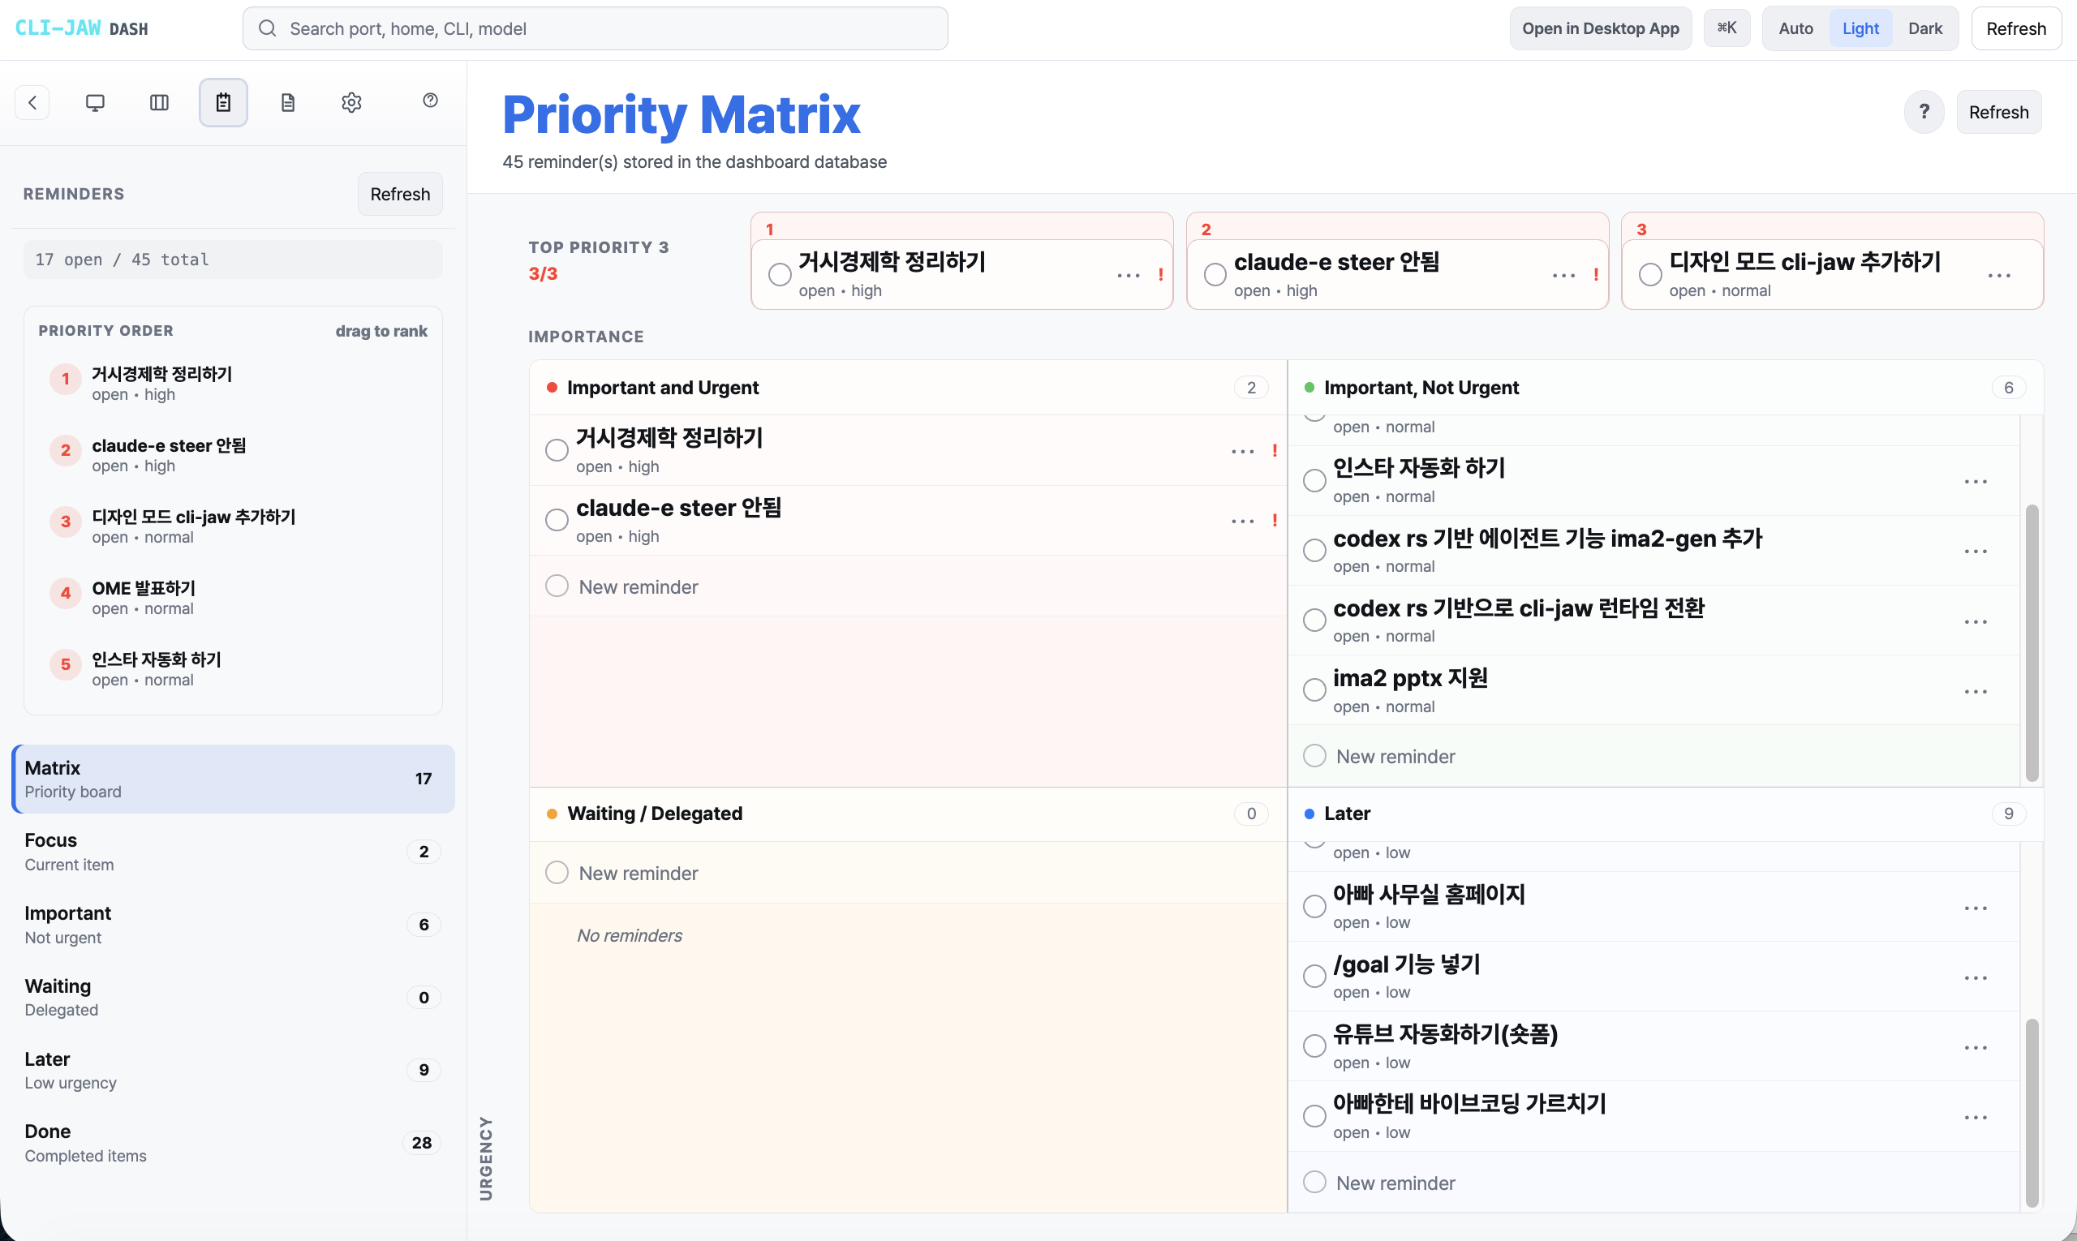The width and height of the screenshot is (2077, 1241).
Task: Select the clipboard reminders icon
Action: coord(223,102)
